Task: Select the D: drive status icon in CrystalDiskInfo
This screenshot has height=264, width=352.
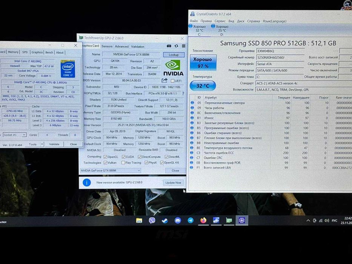Action: coord(213,26)
